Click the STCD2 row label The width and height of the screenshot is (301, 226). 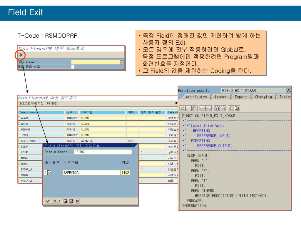pyautogui.click(x=25, y=175)
